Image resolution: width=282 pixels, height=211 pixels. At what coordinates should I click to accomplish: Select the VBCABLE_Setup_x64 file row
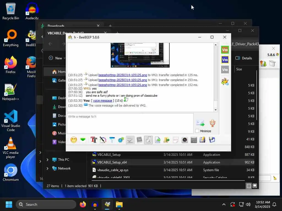pos(173,162)
